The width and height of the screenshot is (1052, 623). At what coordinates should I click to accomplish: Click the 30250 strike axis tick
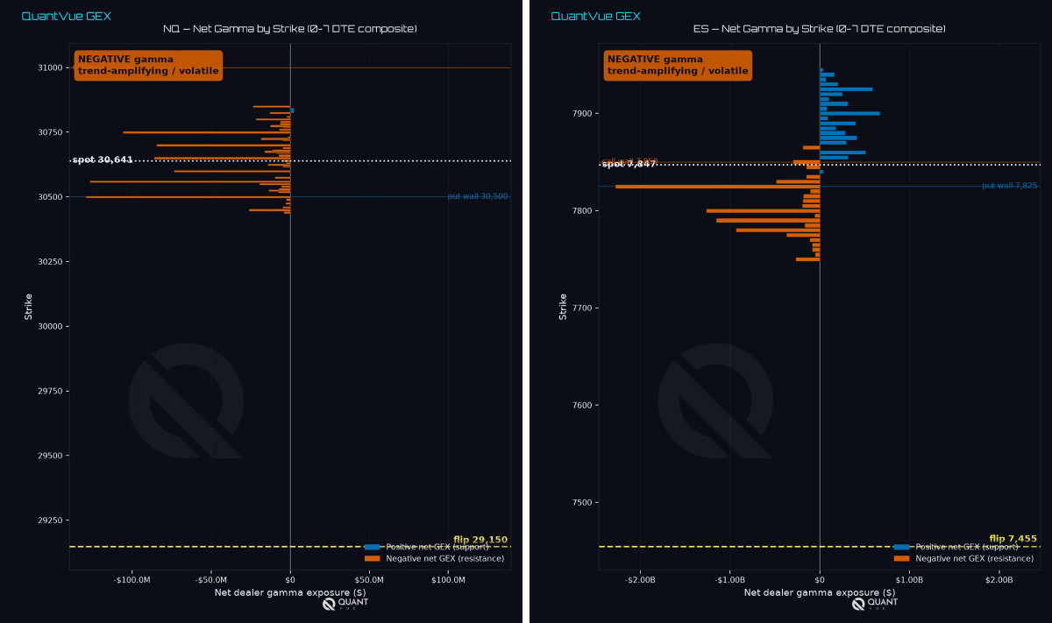[x=51, y=262]
